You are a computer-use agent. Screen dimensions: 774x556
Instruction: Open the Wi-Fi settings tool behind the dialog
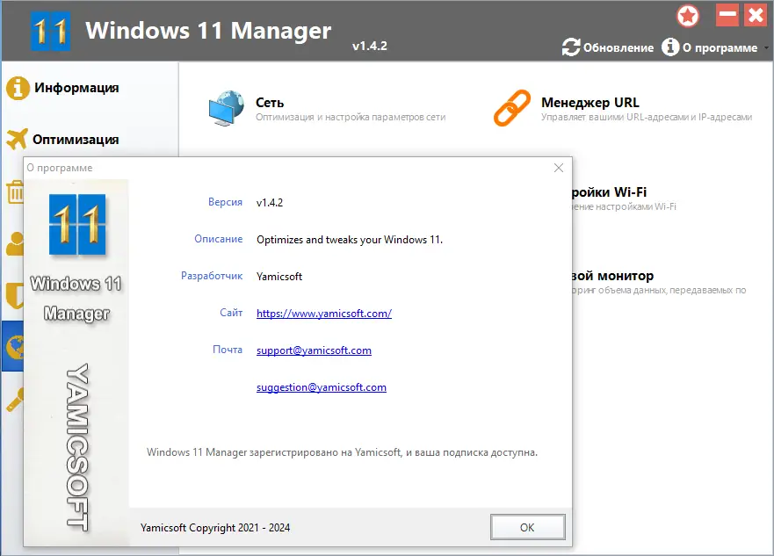(x=624, y=198)
